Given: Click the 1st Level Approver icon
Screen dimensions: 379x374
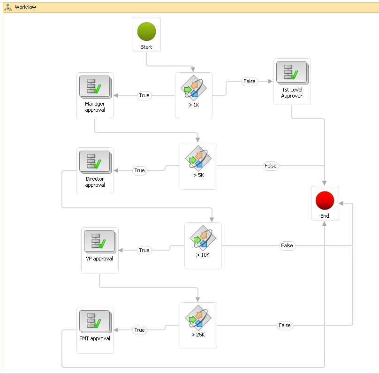Looking at the screenshot, I should coord(292,73).
